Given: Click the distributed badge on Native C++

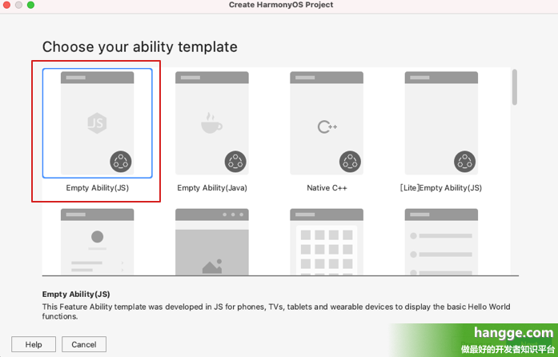Looking at the screenshot, I should [350, 162].
